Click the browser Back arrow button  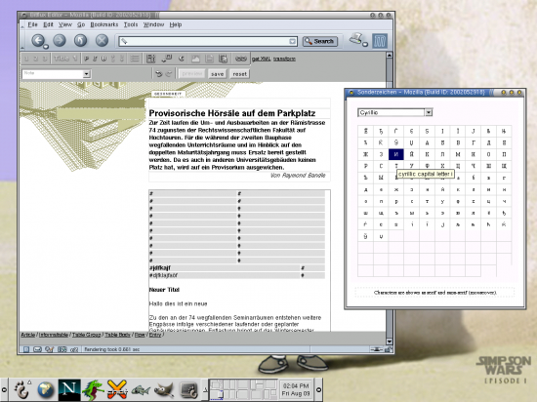click(x=38, y=41)
